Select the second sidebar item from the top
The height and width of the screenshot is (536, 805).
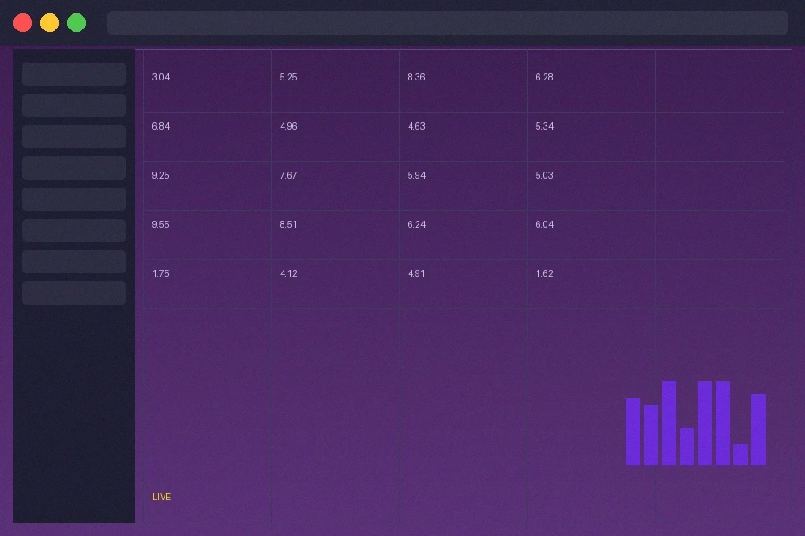74,105
